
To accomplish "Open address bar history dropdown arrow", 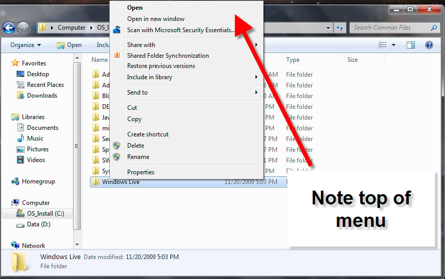I will (x=328, y=28).
